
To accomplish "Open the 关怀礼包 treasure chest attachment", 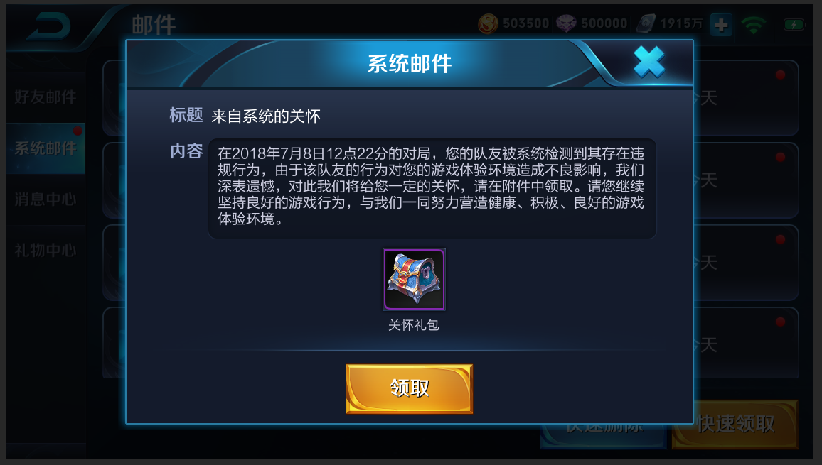I will [414, 279].
